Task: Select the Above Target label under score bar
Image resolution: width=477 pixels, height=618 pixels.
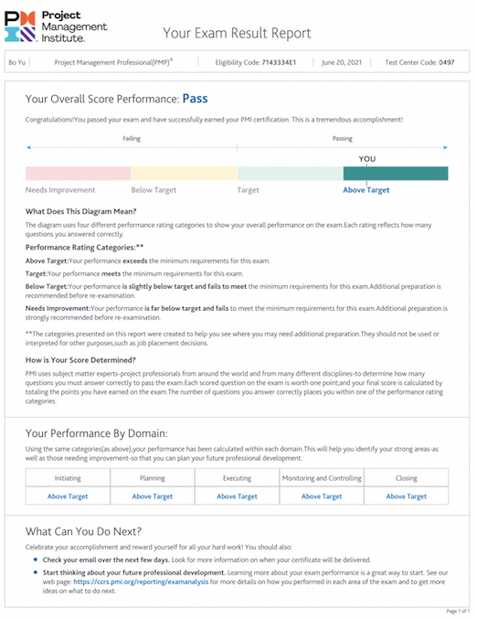Action: point(366,190)
